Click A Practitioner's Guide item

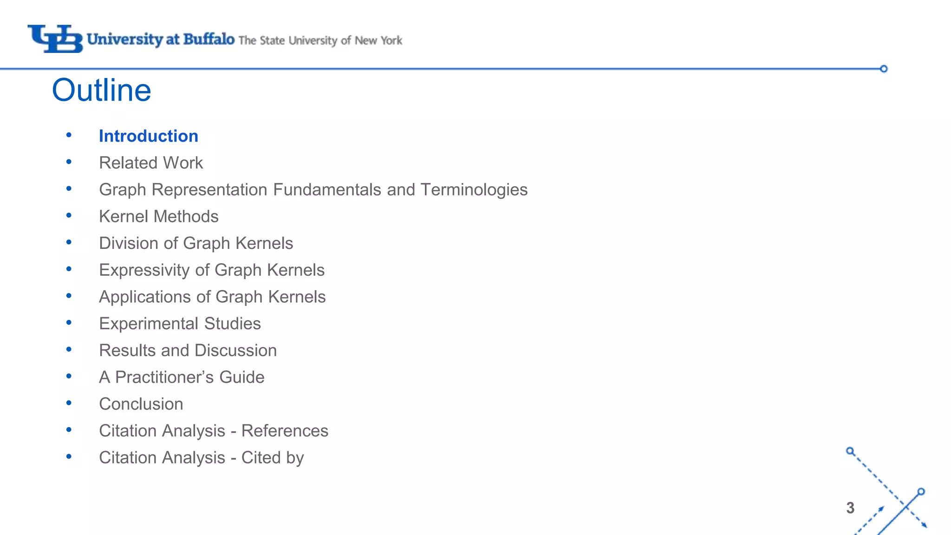coord(182,377)
